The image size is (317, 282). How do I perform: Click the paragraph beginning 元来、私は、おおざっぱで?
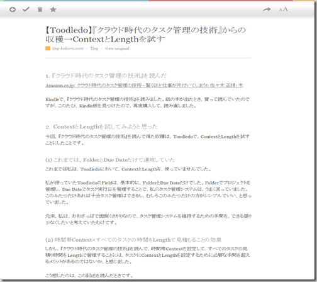(148, 219)
